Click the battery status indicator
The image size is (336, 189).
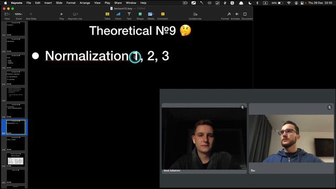(x=278, y=3)
